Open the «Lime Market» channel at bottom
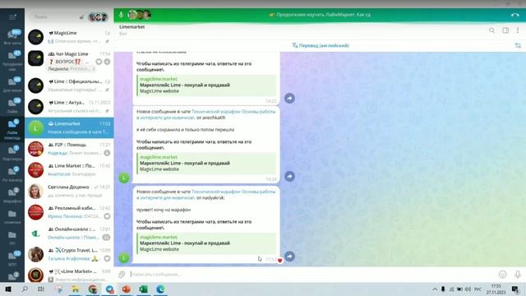This screenshot has height=296, width=526. click(69, 275)
